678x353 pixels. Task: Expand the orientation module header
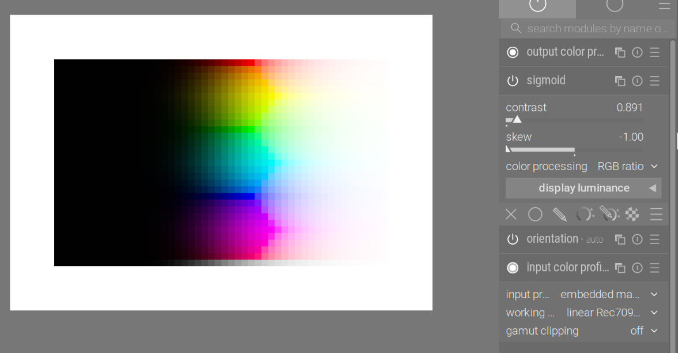[565, 239]
